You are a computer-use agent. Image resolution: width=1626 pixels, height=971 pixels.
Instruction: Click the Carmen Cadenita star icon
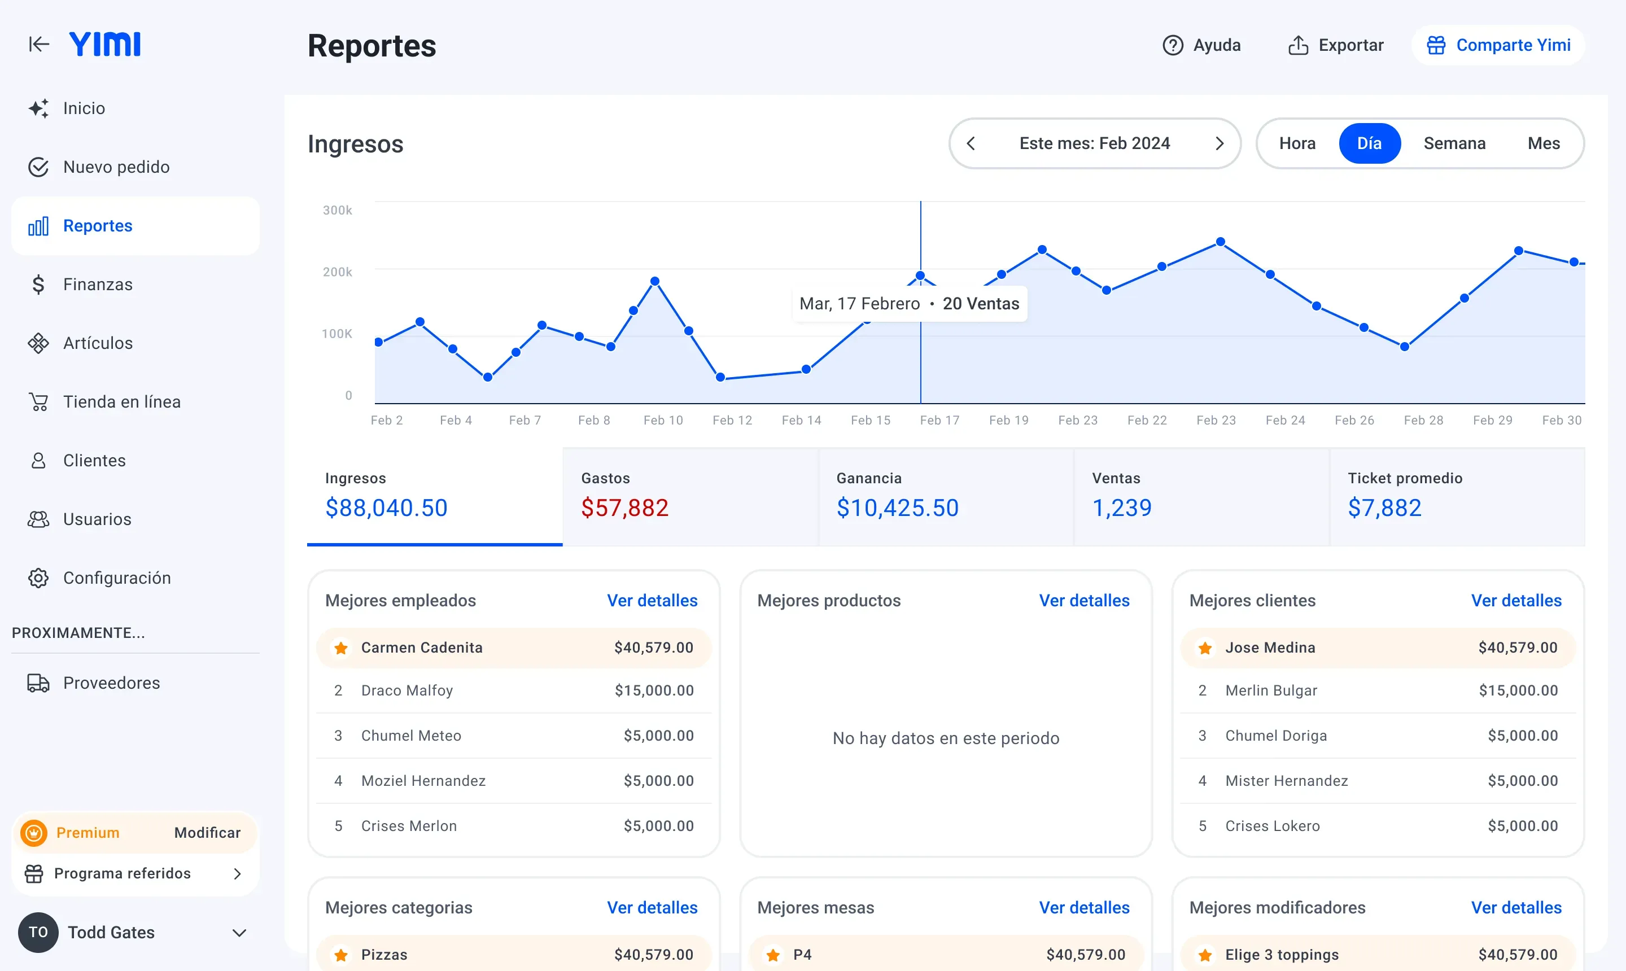point(341,648)
